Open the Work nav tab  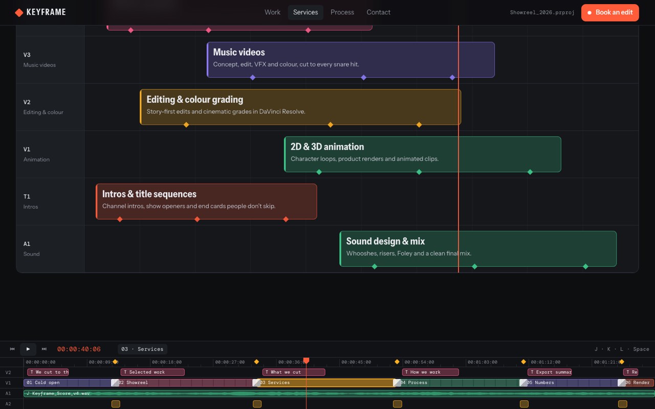pyautogui.click(x=272, y=12)
